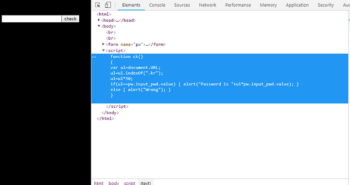Select the closing body tag
The image size is (350, 185).
coord(110,113)
